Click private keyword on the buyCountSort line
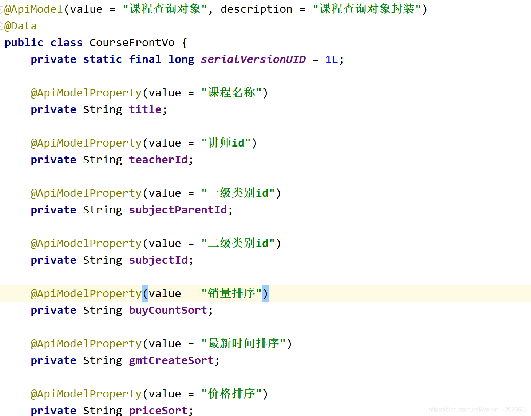 click(53, 310)
